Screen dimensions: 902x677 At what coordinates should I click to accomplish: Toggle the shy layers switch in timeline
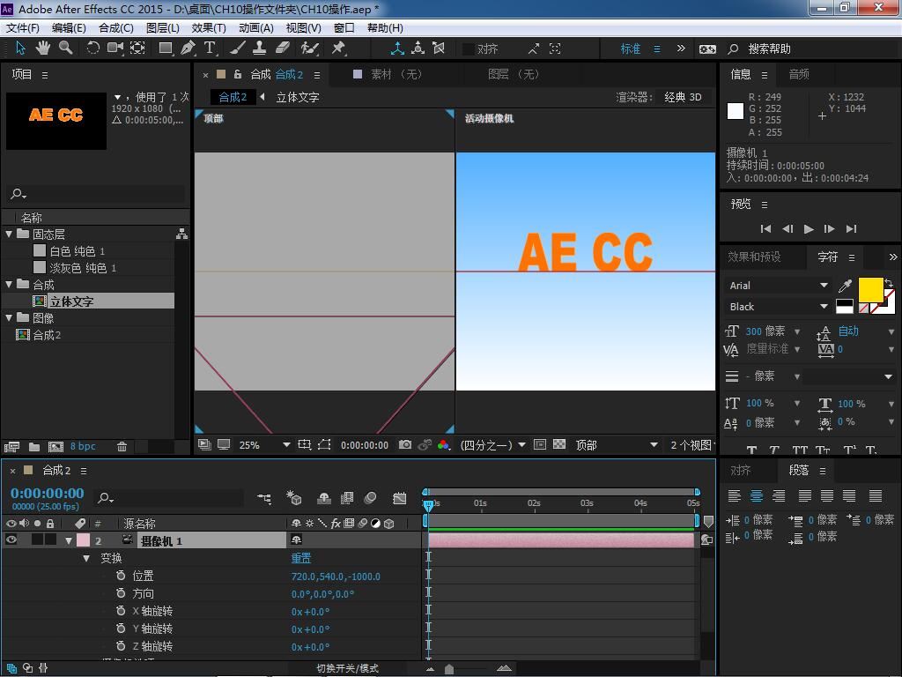point(324,499)
